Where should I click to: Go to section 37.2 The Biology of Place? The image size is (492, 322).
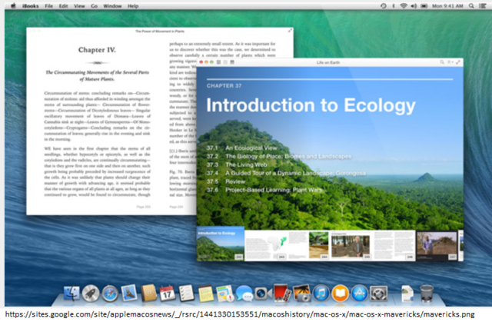point(279,156)
